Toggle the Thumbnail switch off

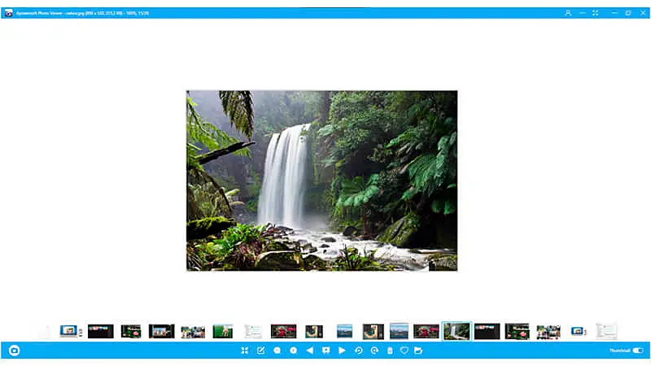pyautogui.click(x=638, y=351)
